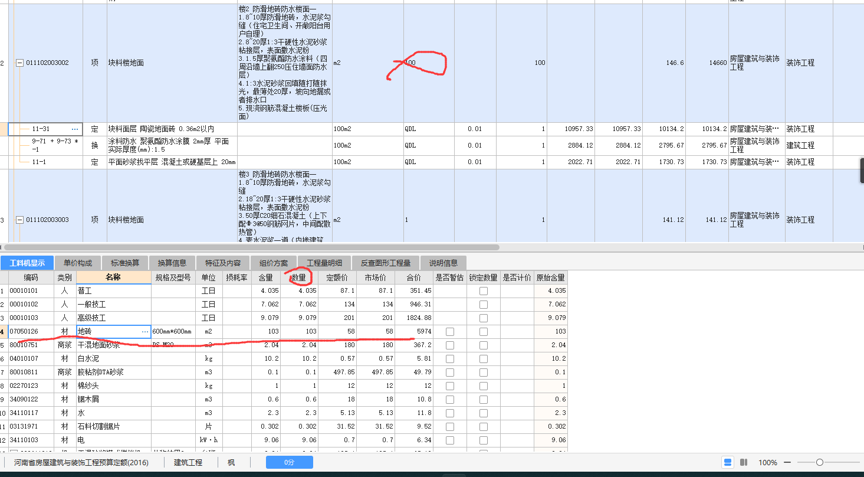Toggle 是否暂估 checkbox for 棉纱头 row
This screenshot has width=864, height=477.
pyautogui.click(x=450, y=386)
